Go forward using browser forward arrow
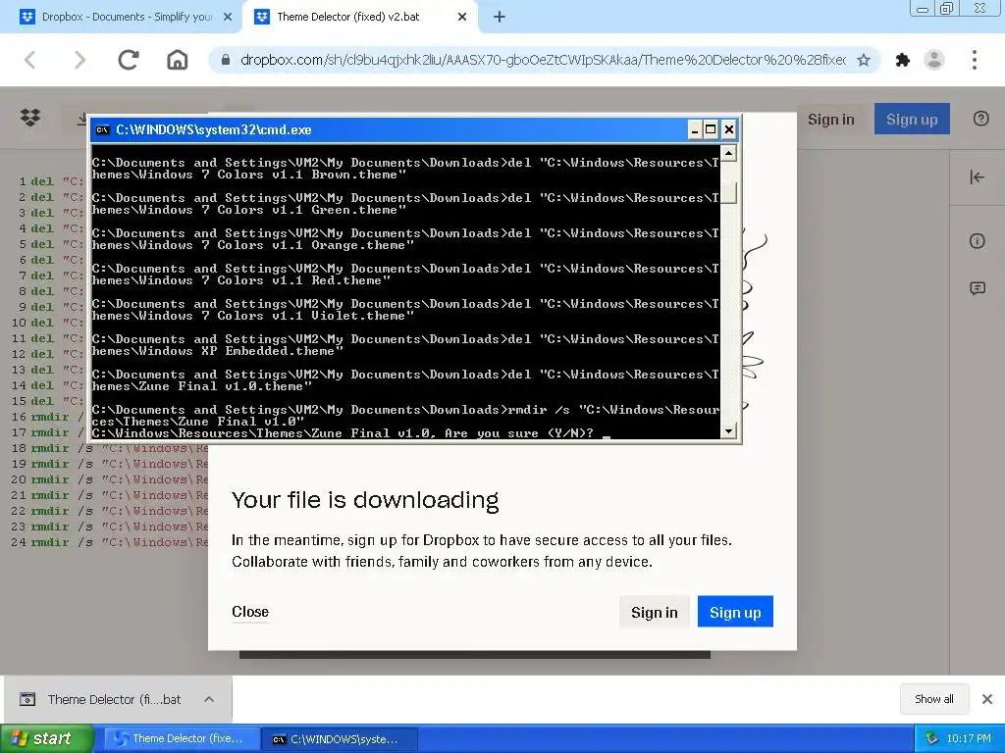This screenshot has width=1005, height=753. (x=79, y=60)
